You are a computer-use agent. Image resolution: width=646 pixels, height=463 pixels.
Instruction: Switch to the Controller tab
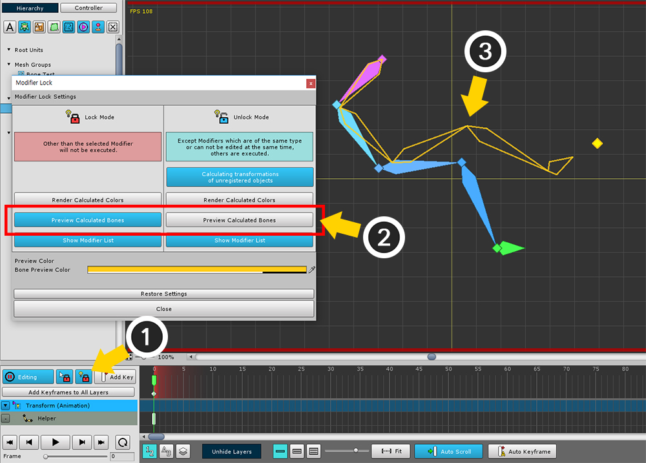(89, 8)
